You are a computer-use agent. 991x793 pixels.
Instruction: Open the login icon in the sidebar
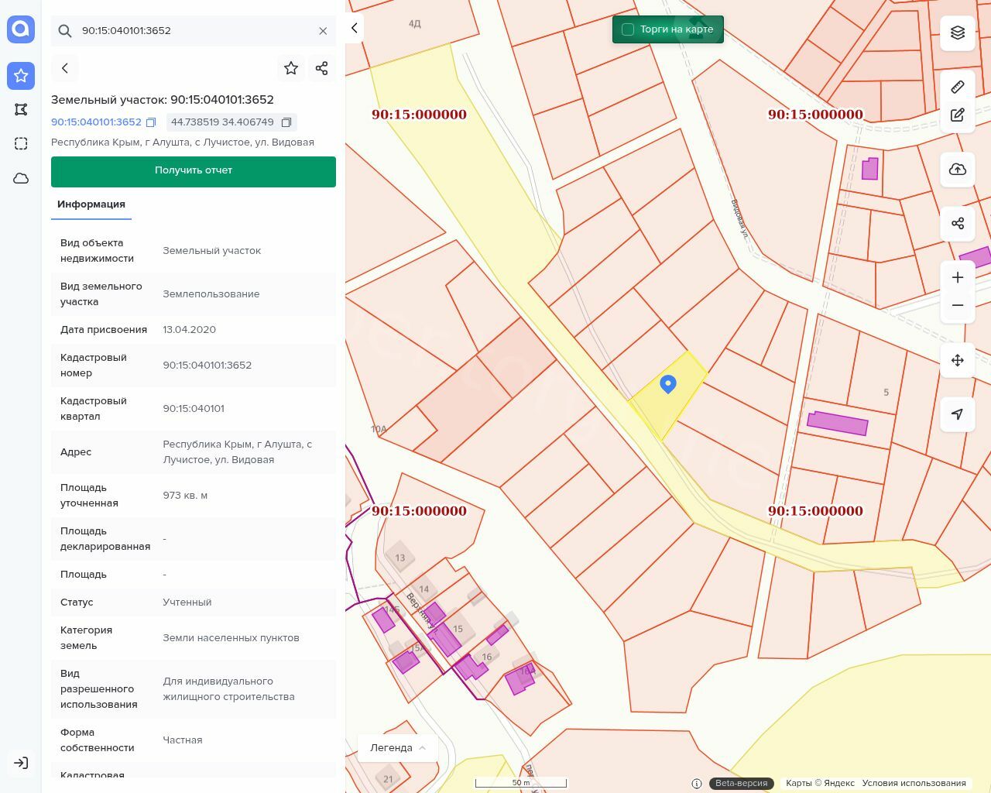[x=21, y=763]
